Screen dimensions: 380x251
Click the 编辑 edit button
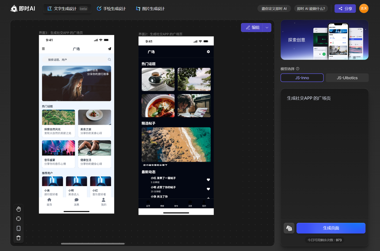(252, 28)
